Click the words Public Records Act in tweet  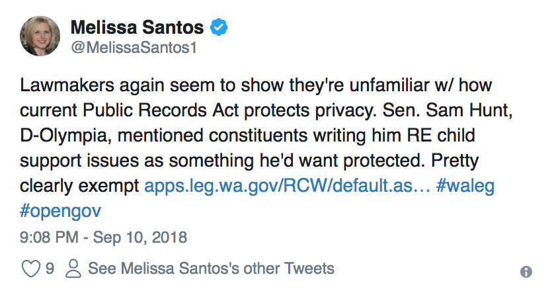[x=161, y=110]
